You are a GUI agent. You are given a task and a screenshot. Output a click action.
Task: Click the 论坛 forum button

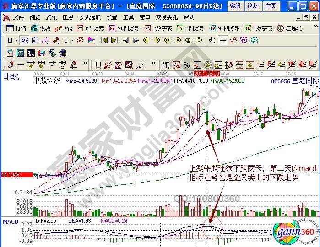(253, 5)
